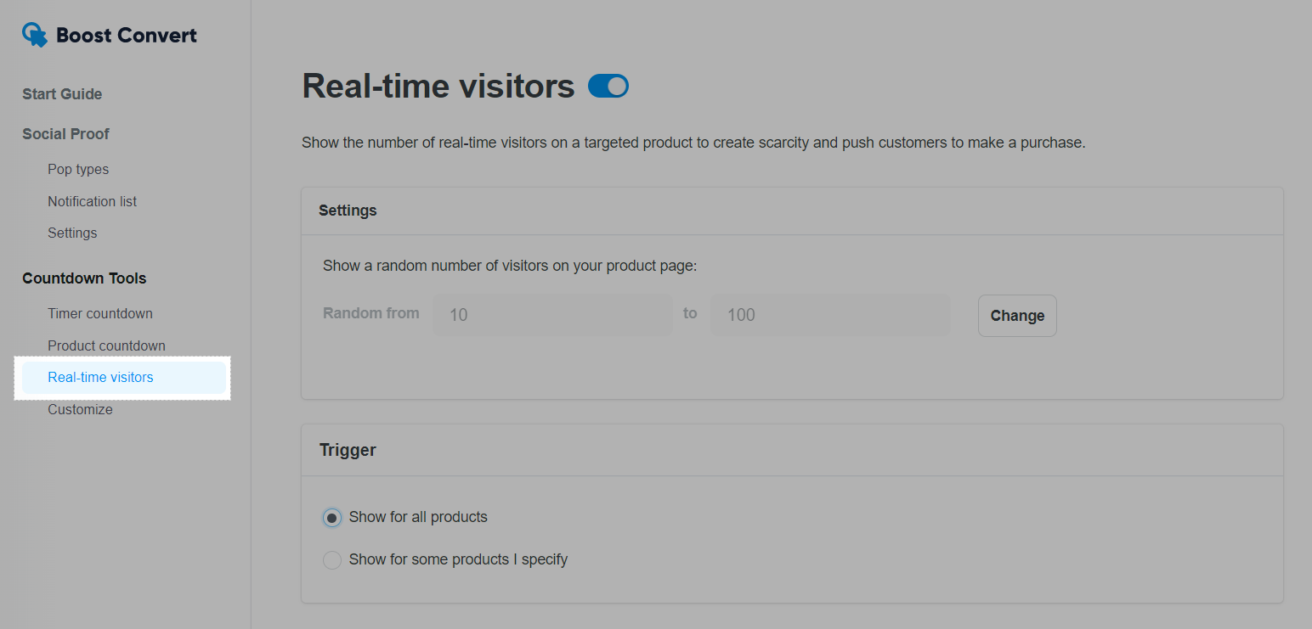The image size is (1312, 629).
Task: Open the Start Guide page
Action: 62,94
